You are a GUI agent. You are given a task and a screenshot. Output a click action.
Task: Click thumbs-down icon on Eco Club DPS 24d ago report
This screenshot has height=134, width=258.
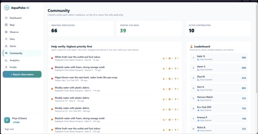[x=175, y=109]
